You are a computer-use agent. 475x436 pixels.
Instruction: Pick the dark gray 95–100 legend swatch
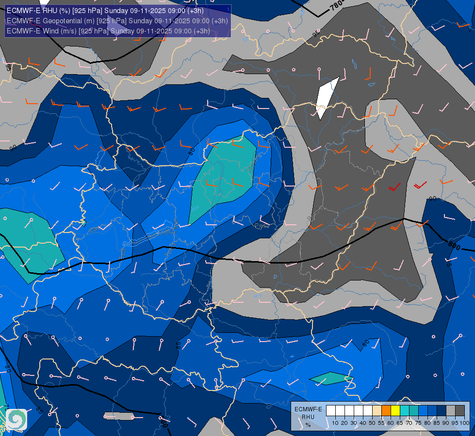pos(460,411)
